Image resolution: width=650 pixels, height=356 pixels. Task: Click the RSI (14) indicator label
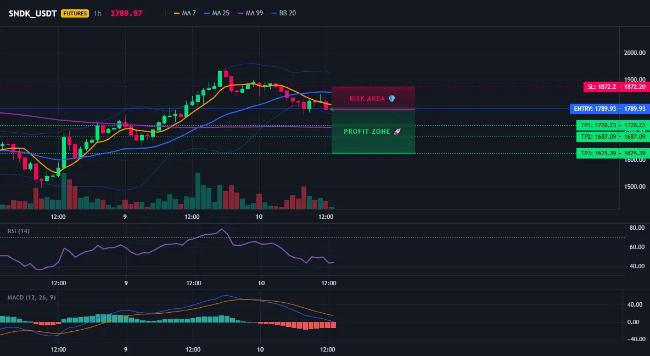(19, 231)
